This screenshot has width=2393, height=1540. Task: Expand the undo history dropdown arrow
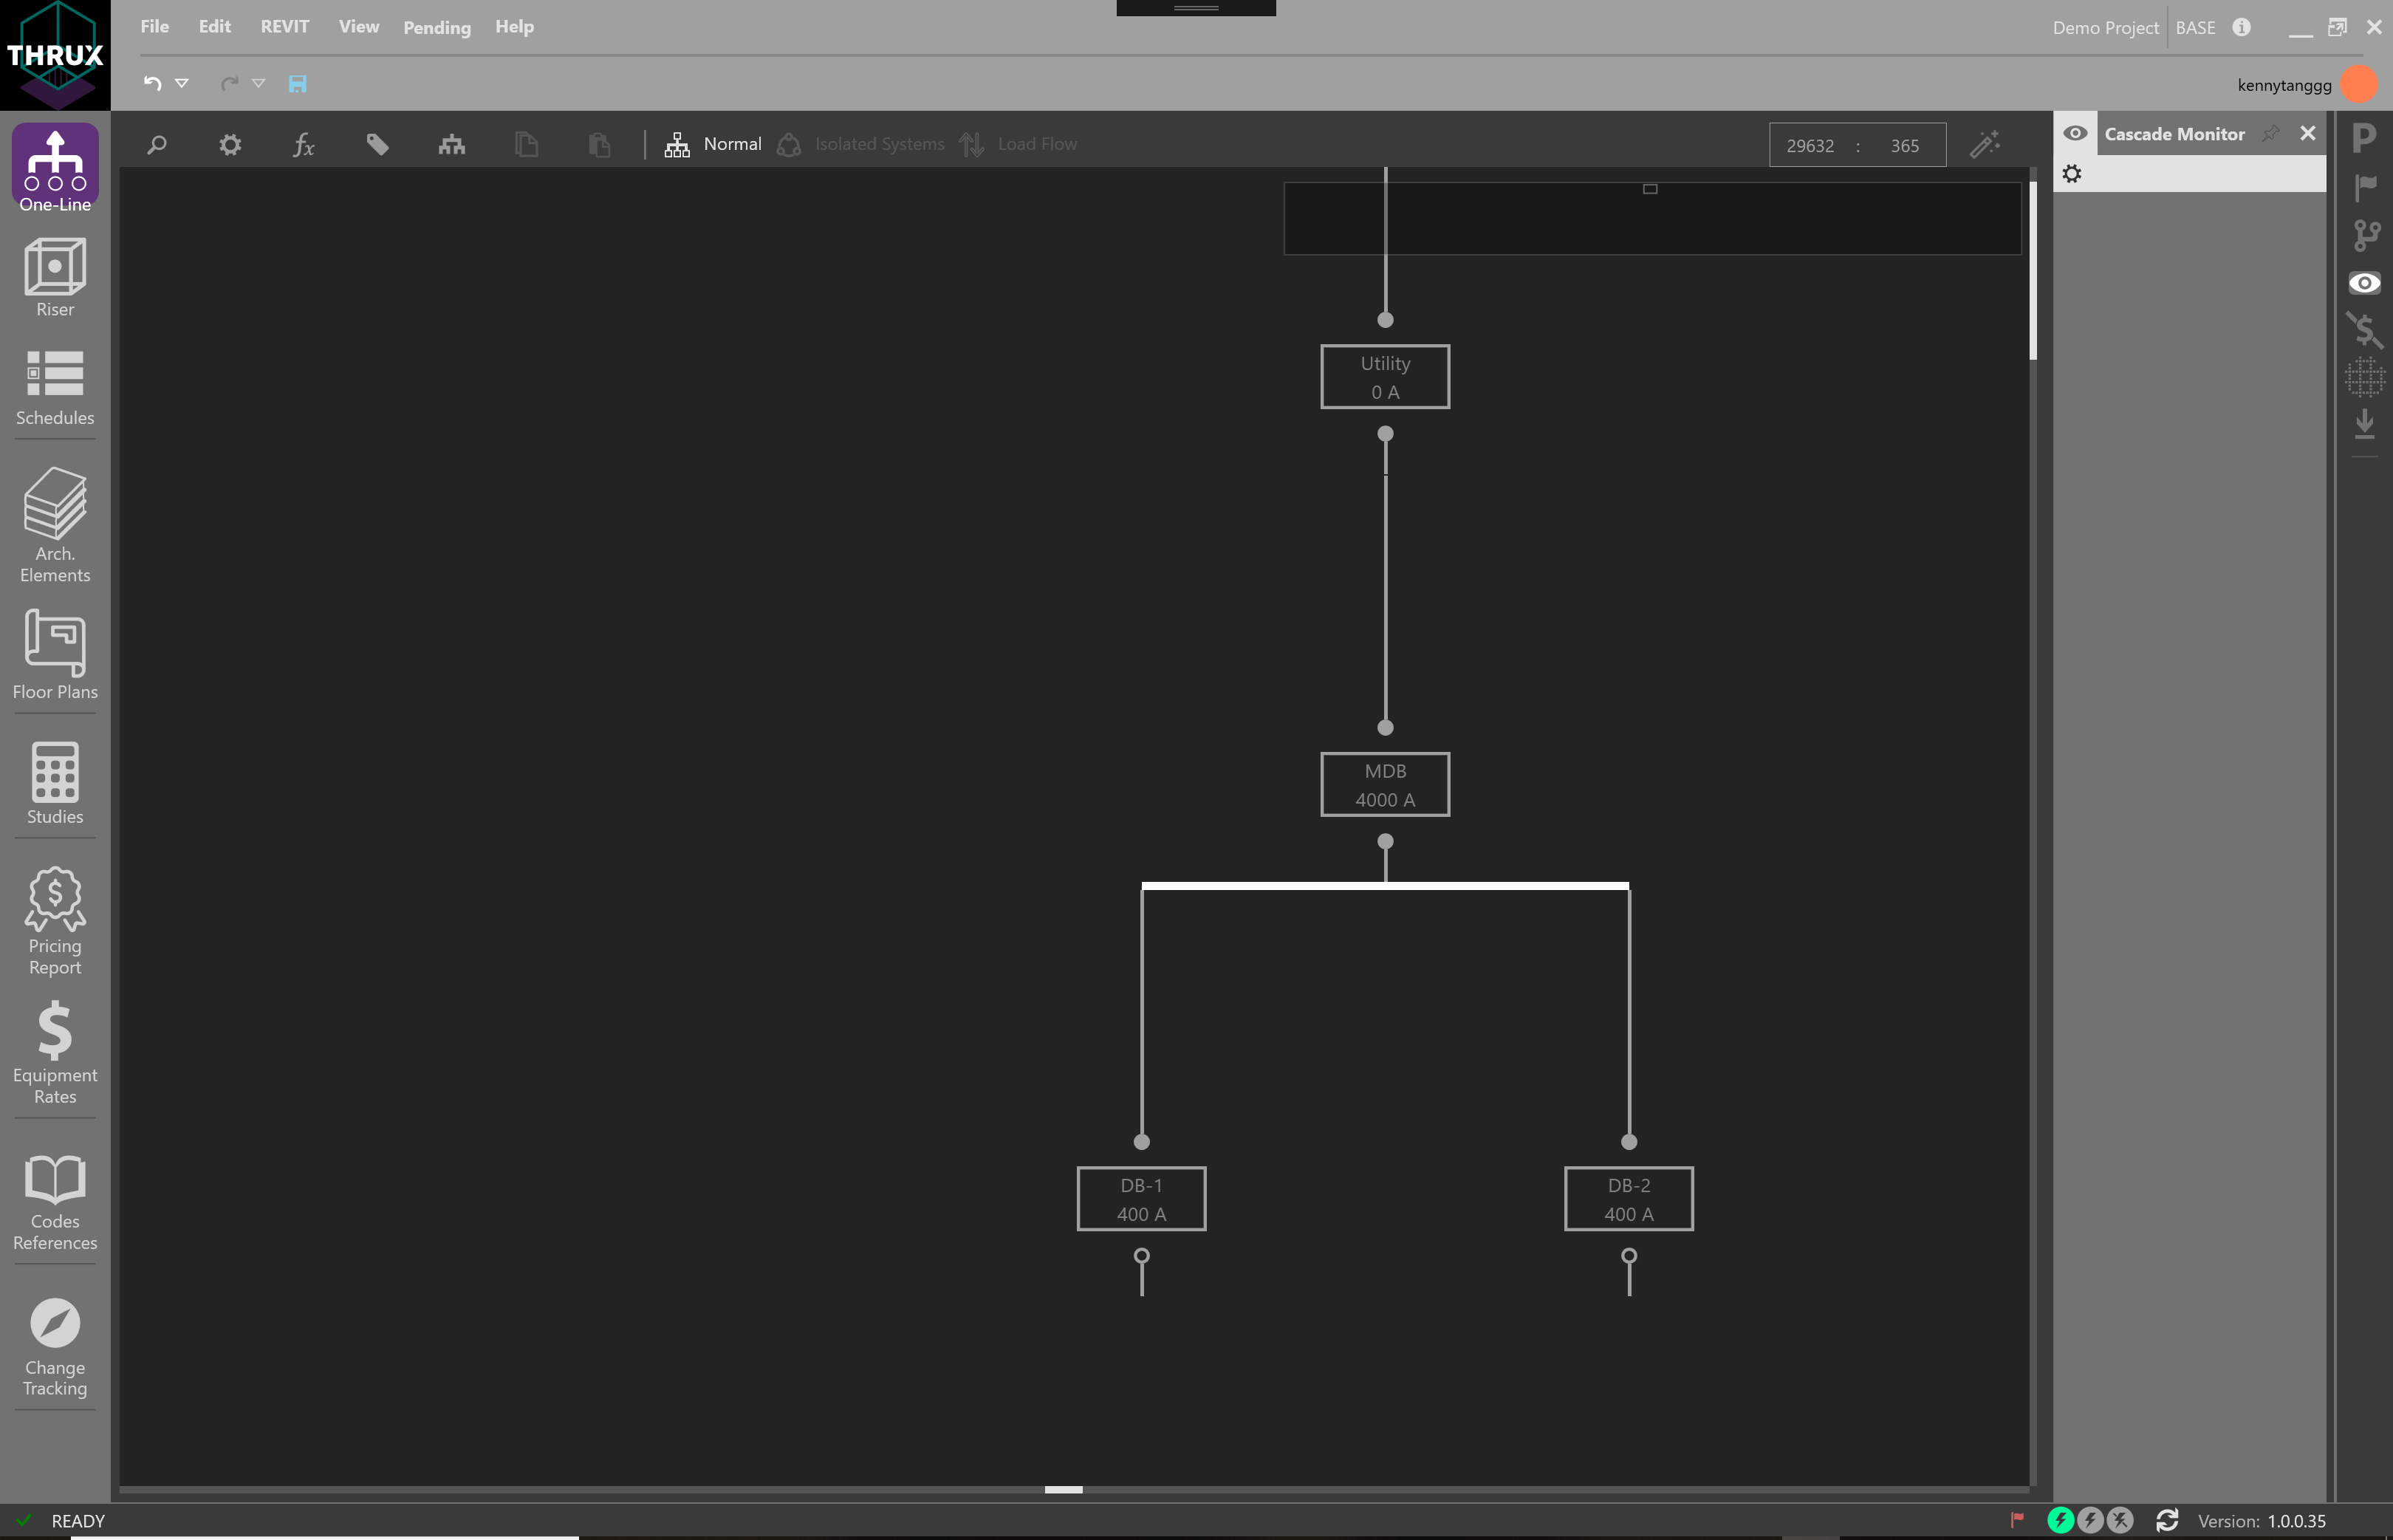pos(182,84)
